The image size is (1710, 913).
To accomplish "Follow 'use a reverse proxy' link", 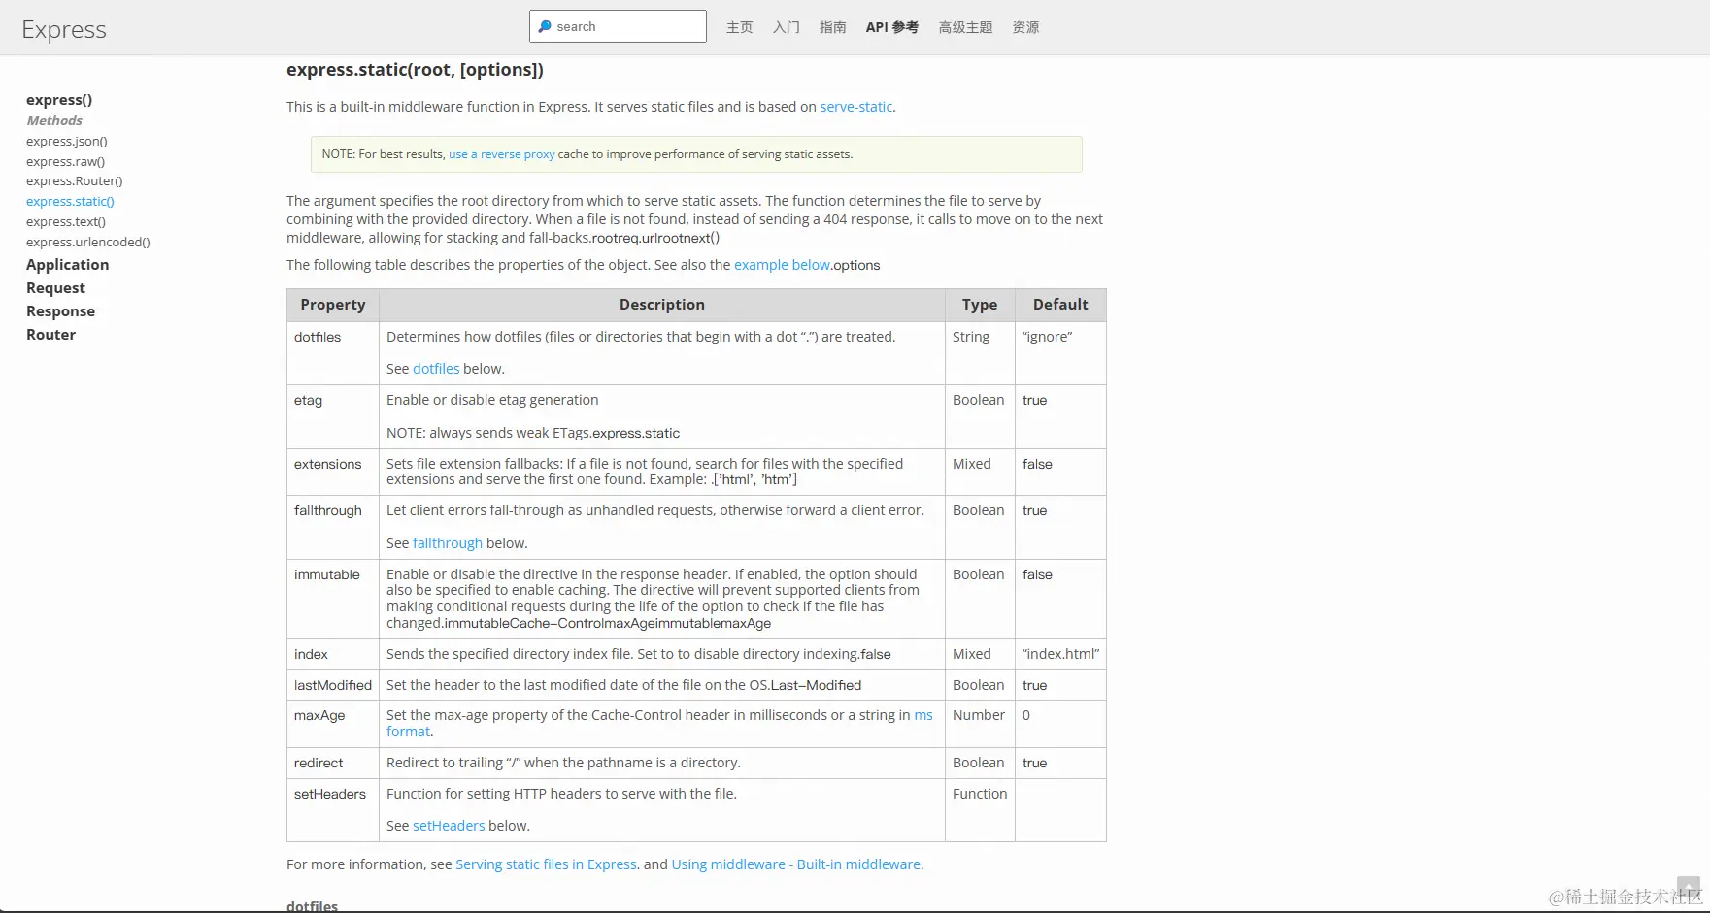I will pyautogui.click(x=501, y=154).
